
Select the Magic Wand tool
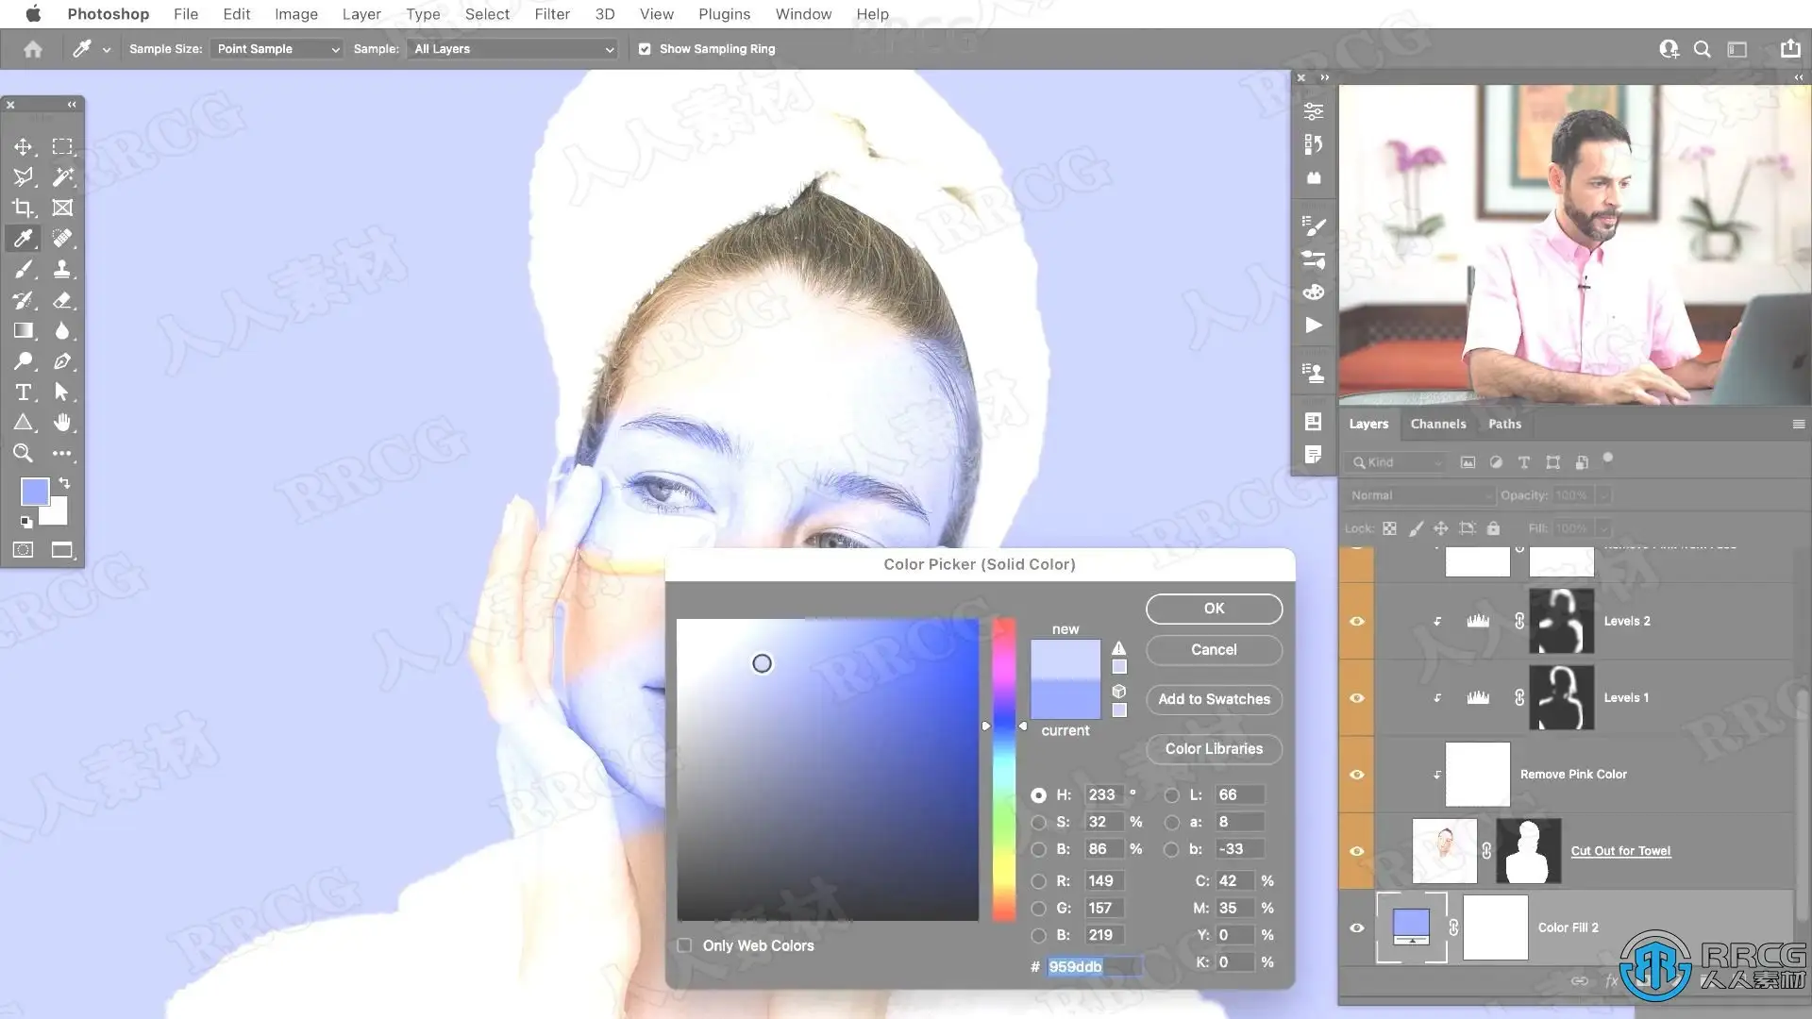pos(62,177)
